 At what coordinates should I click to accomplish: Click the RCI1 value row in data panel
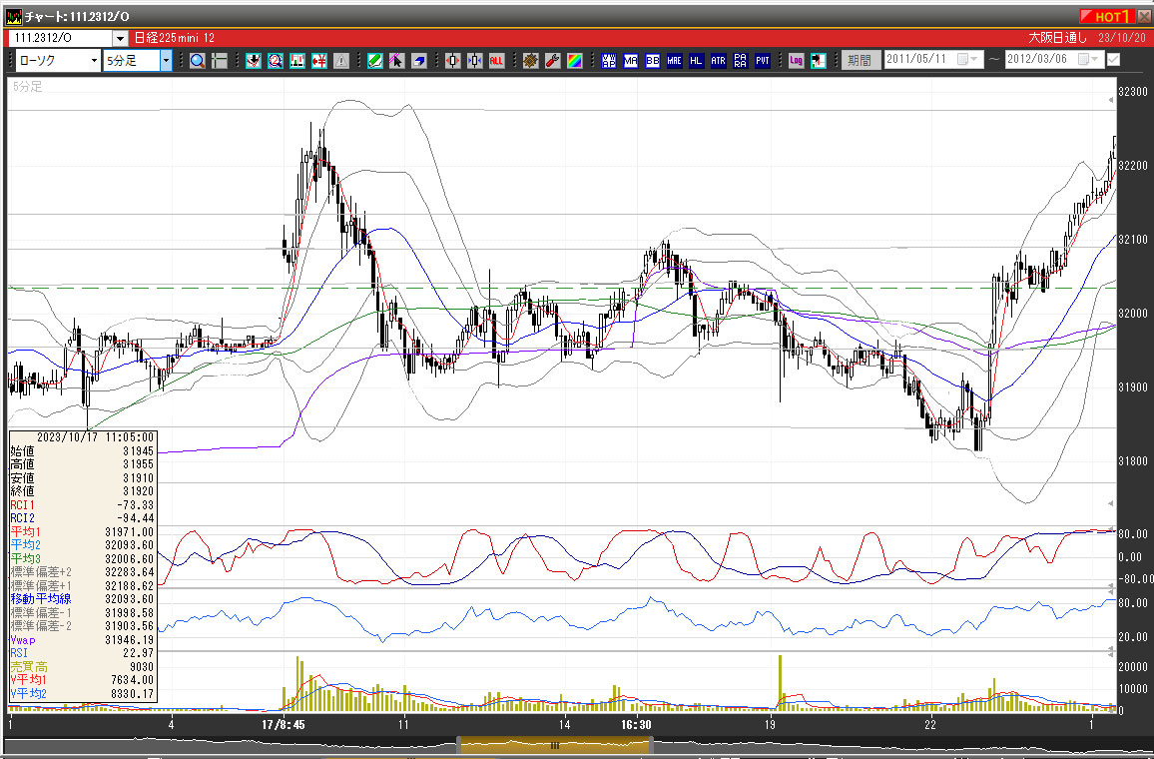click(83, 505)
